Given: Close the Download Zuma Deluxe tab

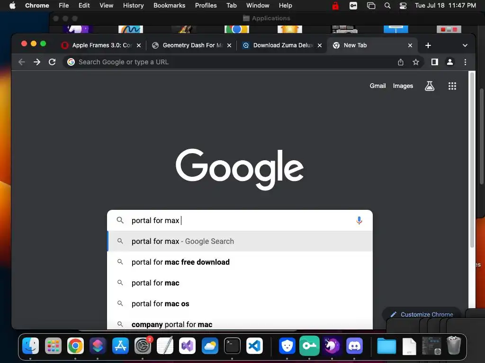Looking at the screenshot, I should pyautogui.click(x=320, y=45).
